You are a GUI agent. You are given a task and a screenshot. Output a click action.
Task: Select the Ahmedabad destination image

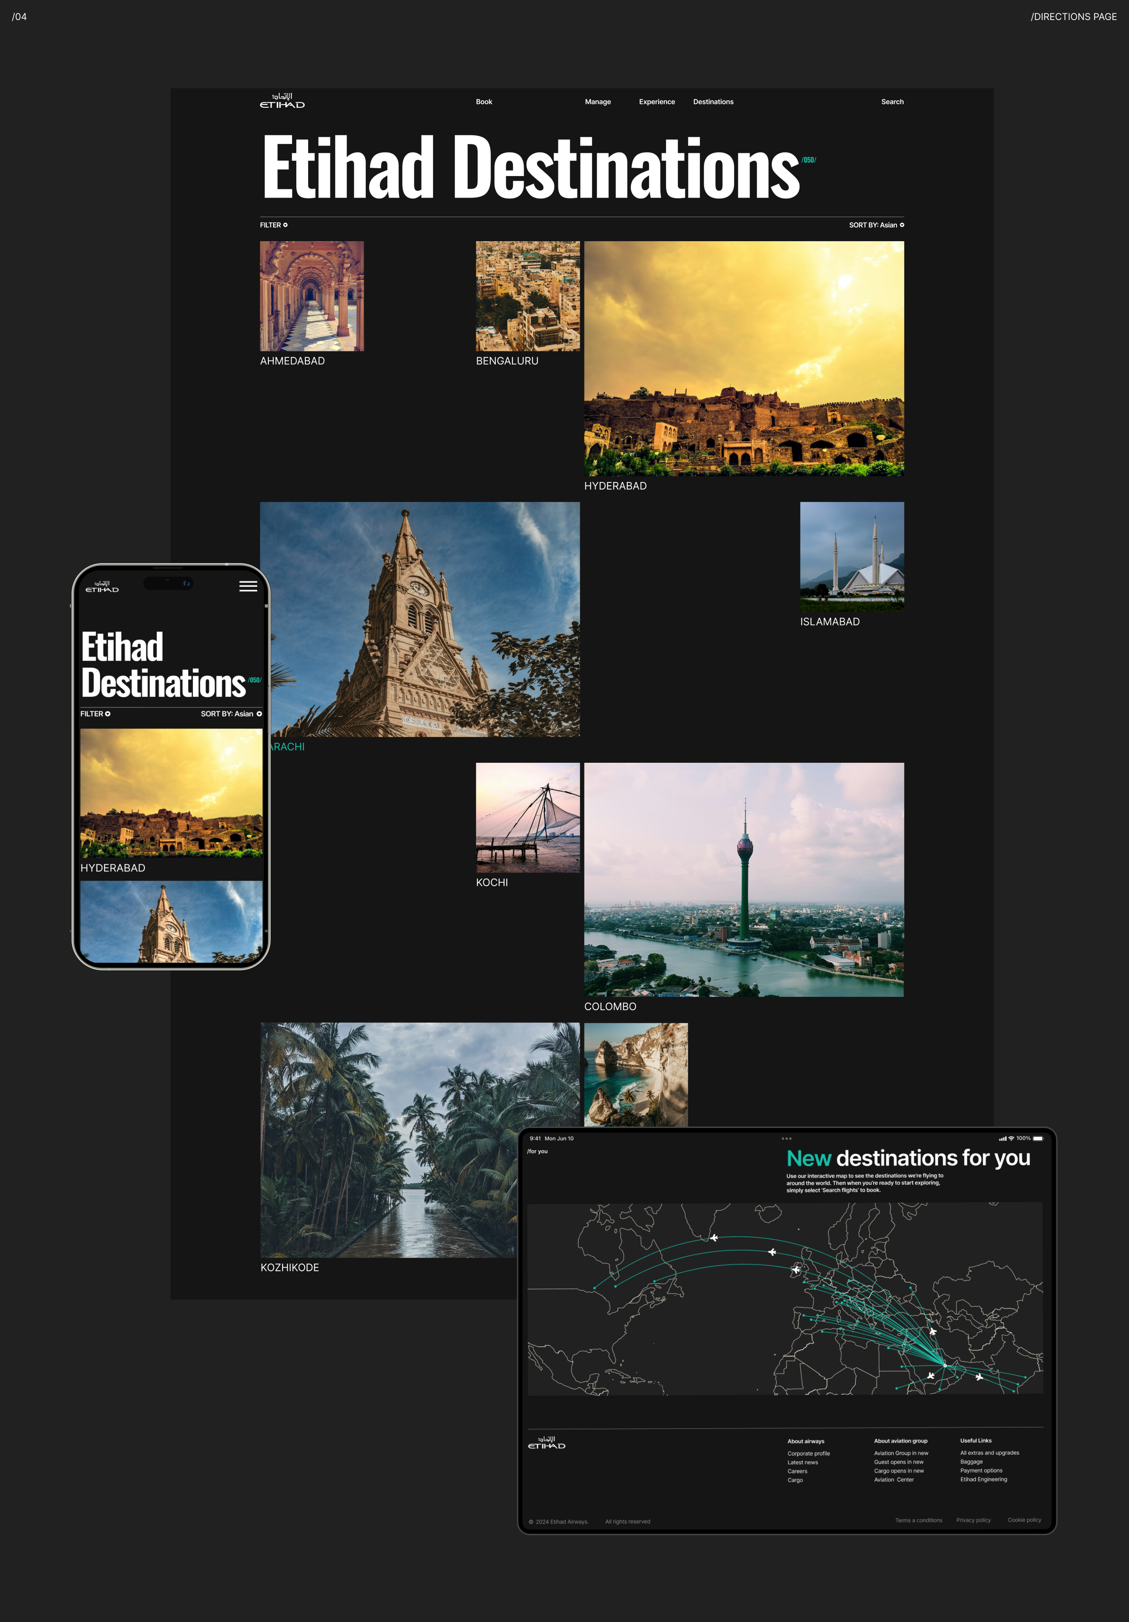coord(311,296)
